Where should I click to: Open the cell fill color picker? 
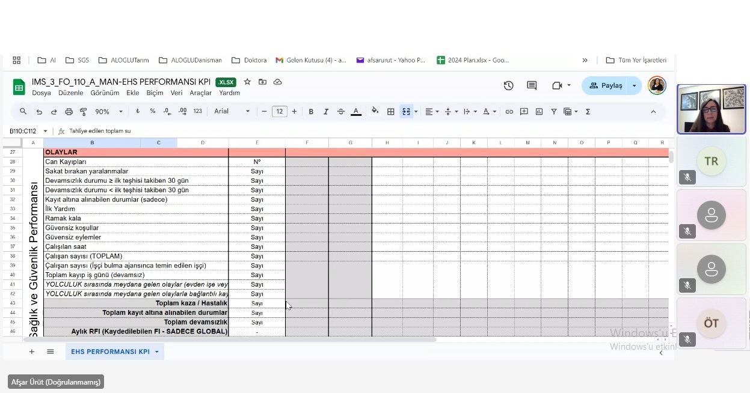point(375,111)
